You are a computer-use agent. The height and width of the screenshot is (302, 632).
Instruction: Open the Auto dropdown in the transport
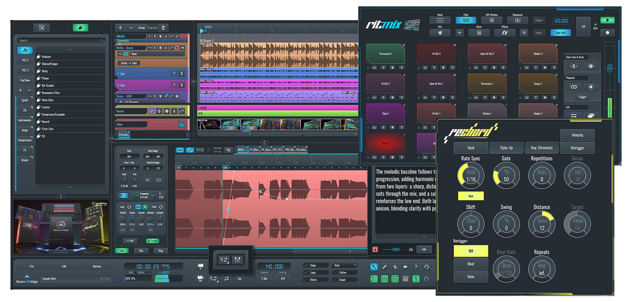[x=345, y=265]
